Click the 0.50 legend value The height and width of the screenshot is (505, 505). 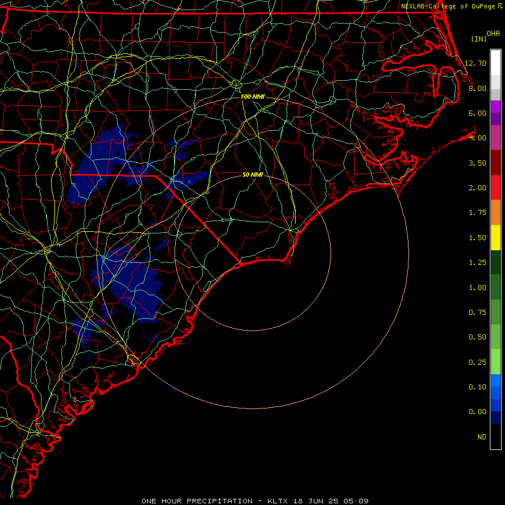pyautogui.click(x=478, y=337)
